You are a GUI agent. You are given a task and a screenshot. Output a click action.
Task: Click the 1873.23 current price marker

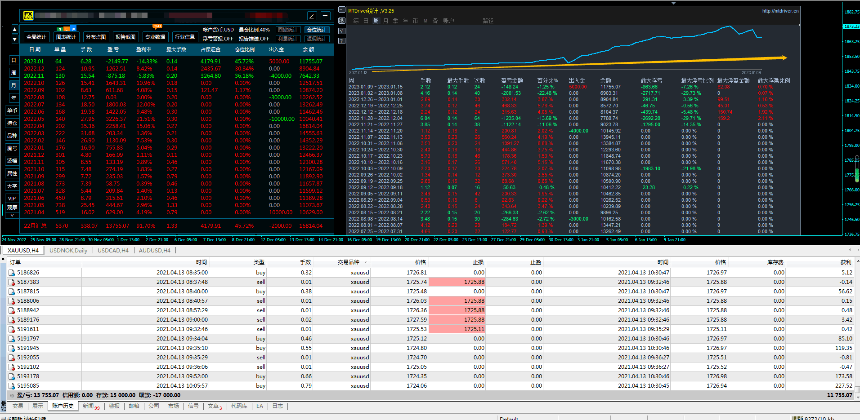pos(851,27)
